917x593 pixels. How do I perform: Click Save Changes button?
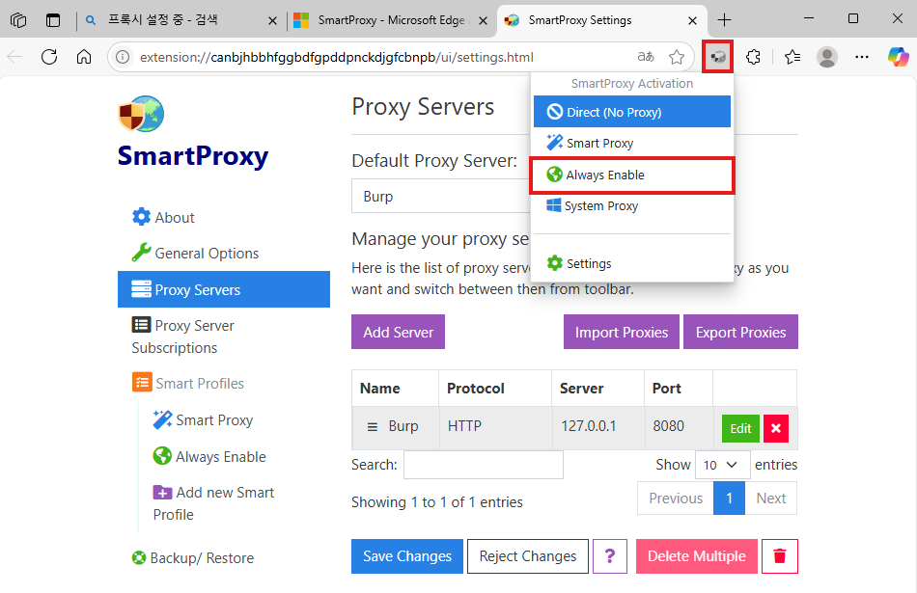tap(407, 556)
